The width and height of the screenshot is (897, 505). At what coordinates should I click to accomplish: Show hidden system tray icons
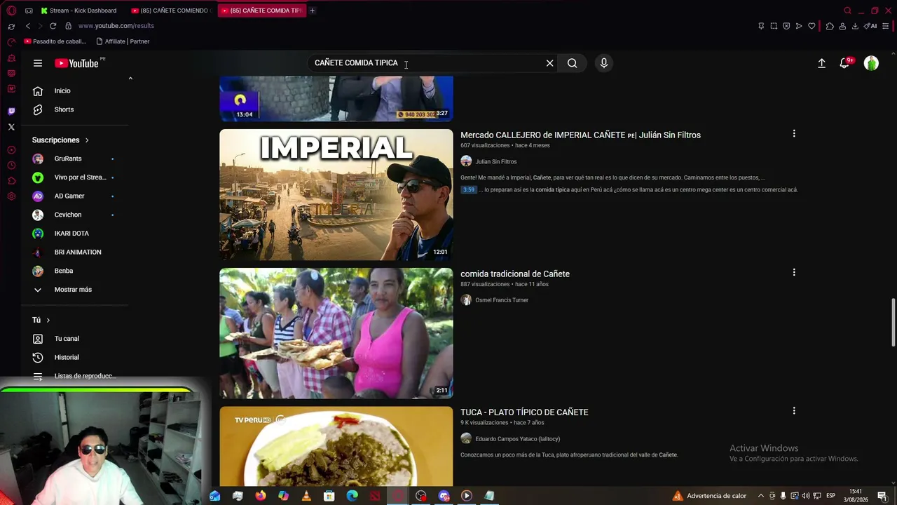(x=761, y=496)
